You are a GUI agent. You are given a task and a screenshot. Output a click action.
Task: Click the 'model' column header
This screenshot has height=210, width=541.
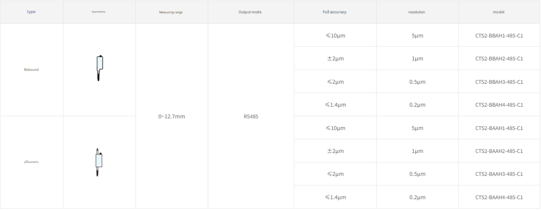499,12
